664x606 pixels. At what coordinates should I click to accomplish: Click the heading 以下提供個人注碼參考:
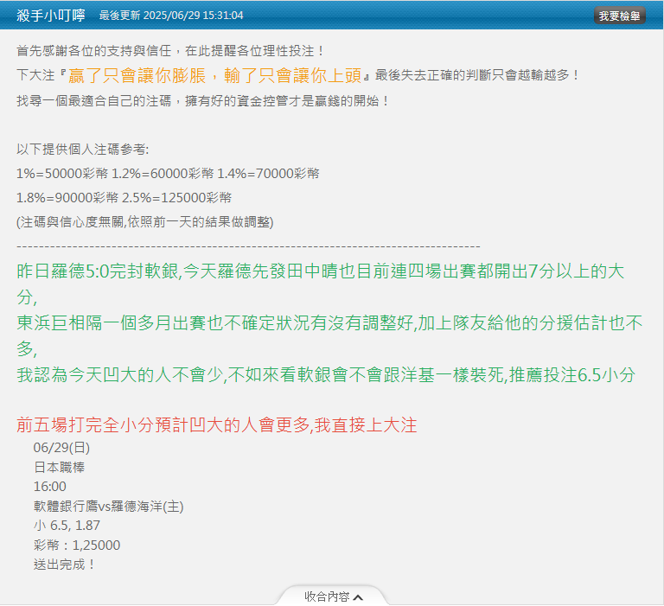pos(83,149)
